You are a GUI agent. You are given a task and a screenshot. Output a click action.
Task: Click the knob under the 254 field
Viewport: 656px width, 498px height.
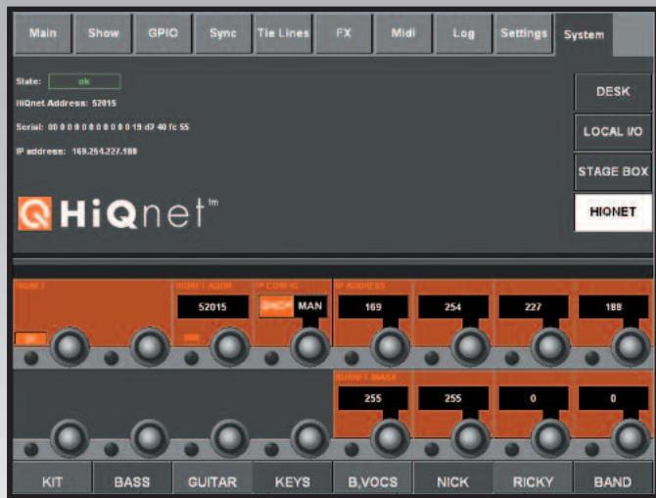(x=470, y=347)
